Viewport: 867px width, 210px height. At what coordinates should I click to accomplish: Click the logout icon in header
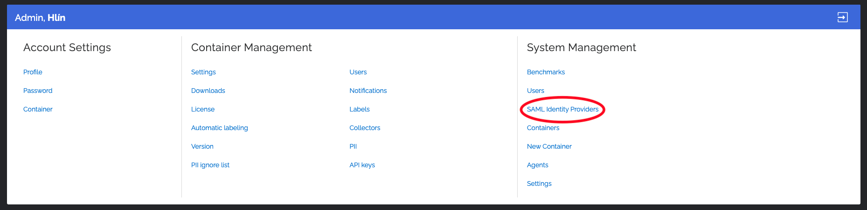pos(842,18)
